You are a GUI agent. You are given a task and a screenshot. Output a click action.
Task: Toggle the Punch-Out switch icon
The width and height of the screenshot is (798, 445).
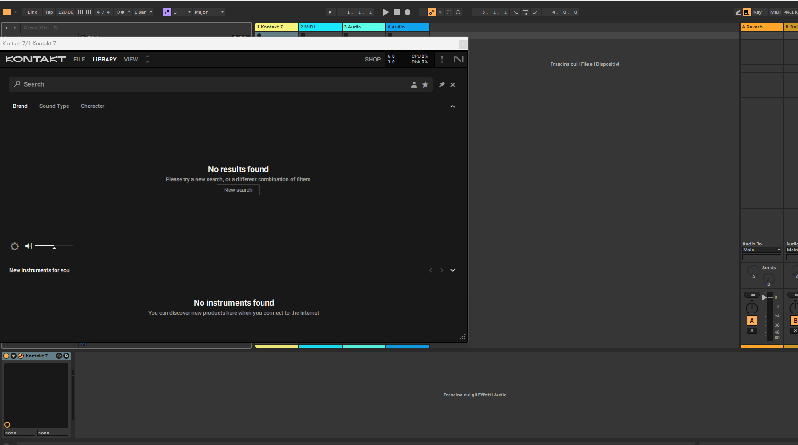click(x=536, y=12)
